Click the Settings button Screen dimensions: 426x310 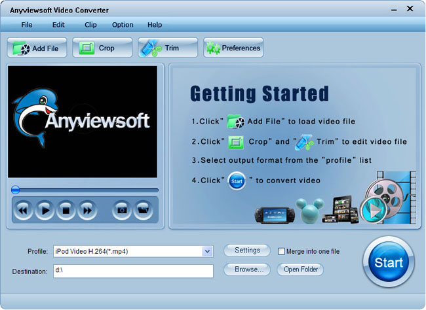[247, 250]
